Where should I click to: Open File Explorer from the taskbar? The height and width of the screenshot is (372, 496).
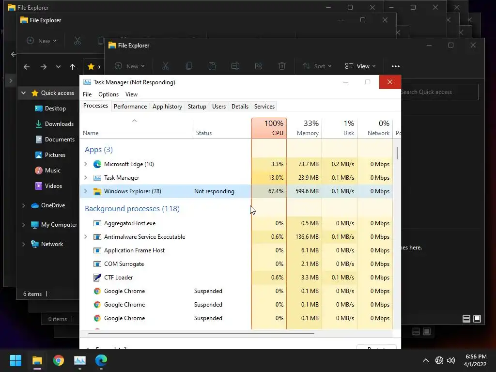pyautogui.click(x=37, y=360)
